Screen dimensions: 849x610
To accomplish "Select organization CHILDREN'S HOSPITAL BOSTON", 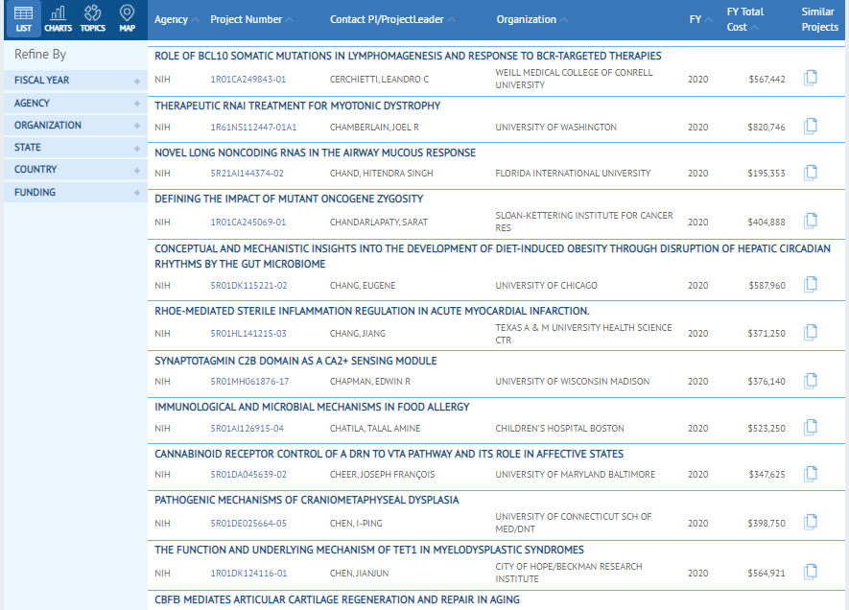I will 559,428.
